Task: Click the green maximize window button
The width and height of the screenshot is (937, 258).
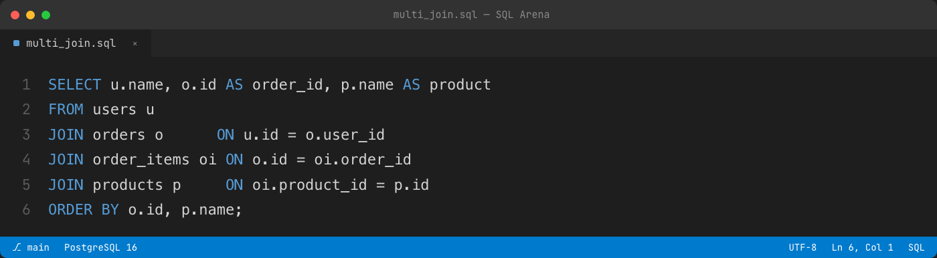Action: pyautogui.click(x=46, y=15)
